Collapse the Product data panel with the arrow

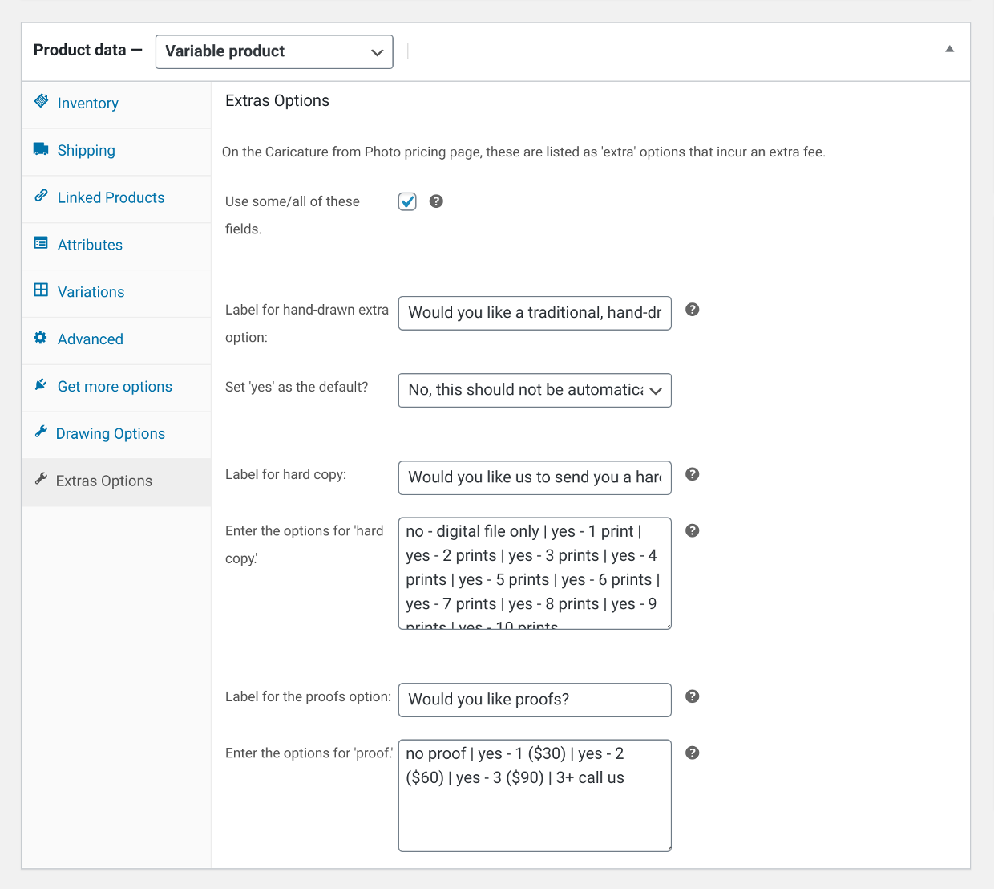click(x=949, y=49)
